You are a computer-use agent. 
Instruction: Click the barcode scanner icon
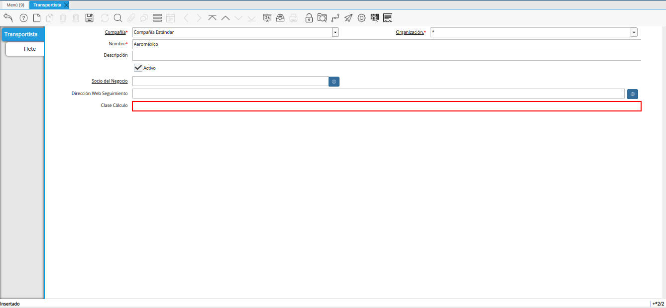click(x=375, y=18)
